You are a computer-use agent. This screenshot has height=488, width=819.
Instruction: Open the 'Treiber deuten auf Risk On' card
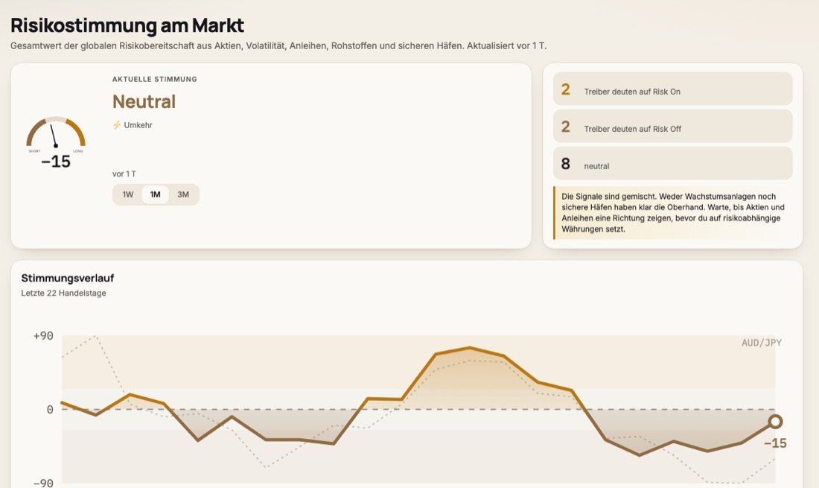[673, 89]
